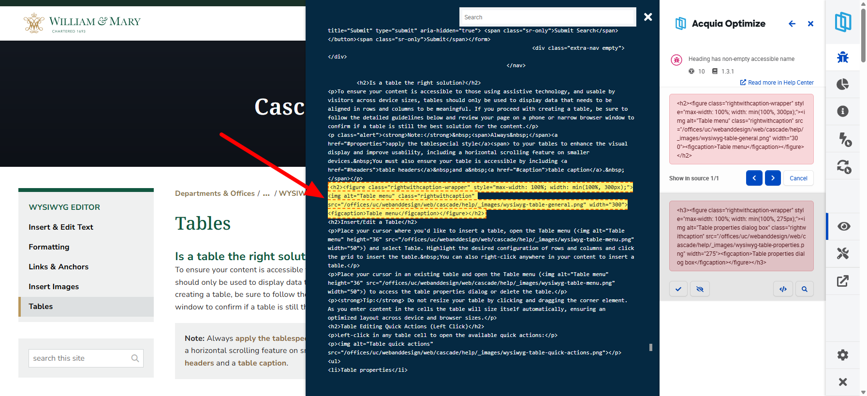Show the previous source occurrence
This screenshot has width=867, height=396.
tap(754, 178)
